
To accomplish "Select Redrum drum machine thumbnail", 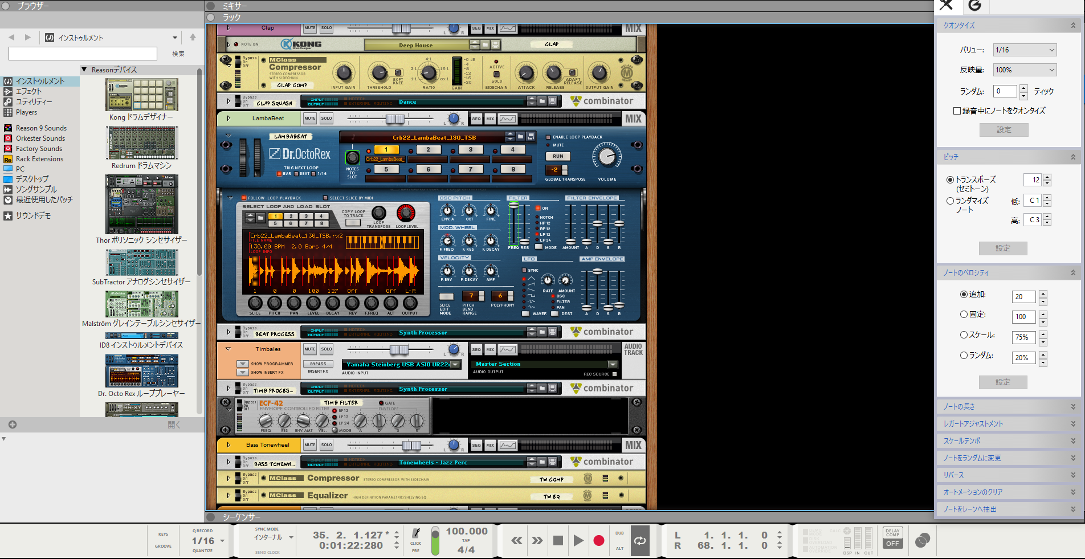I will point(141,143).
